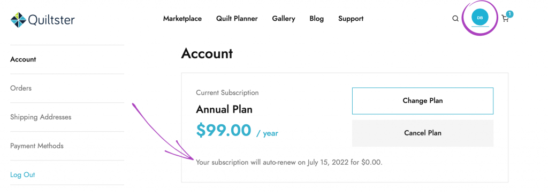Open the search magnifier icon
548x192 pixels.
(x=455, y=19)
